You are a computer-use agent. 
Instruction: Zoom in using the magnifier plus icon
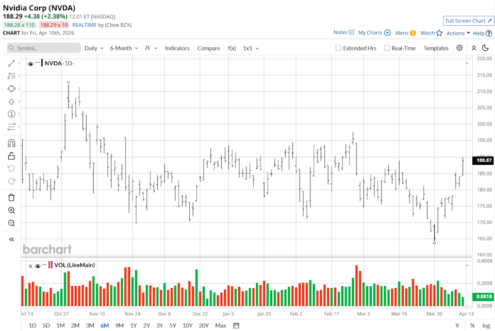11,210
